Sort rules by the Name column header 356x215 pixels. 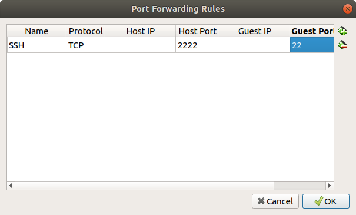point(36,31)
